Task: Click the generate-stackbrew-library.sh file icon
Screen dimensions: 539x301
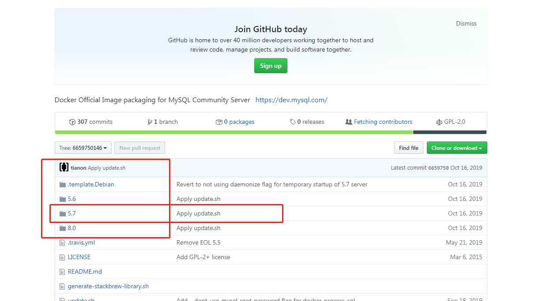Action: coord(62,286)
